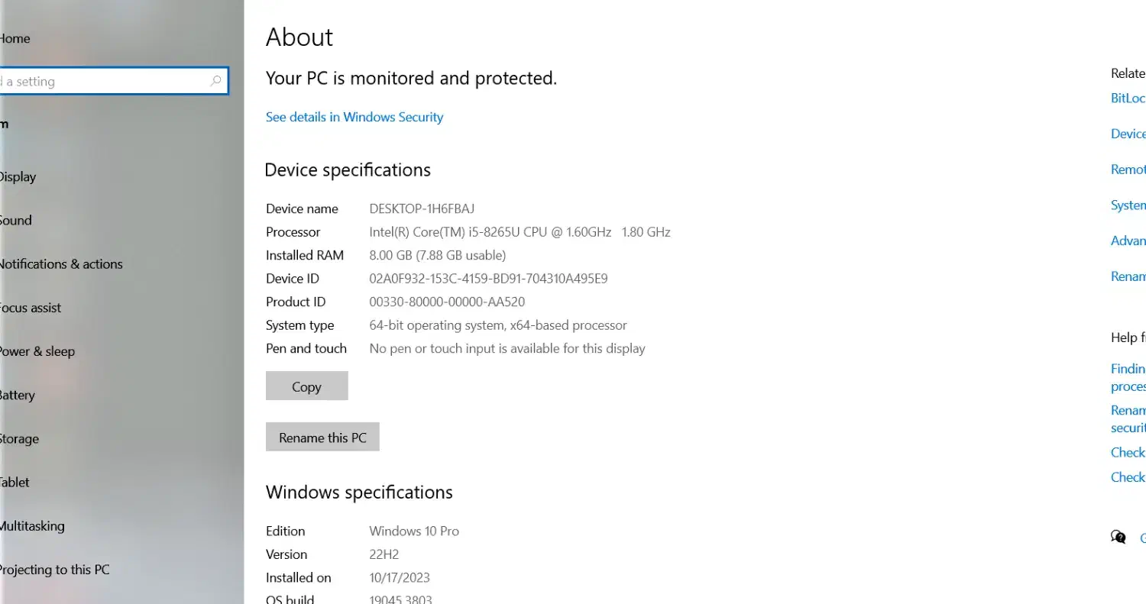Screen dimensions: 1146x604
Task: Go to Settings Home
Action: tap(15, 38)
